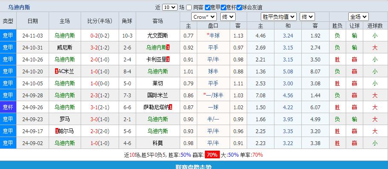Click the 乌迪内斯 team title link
388x169 pixels.
point(19,7)
